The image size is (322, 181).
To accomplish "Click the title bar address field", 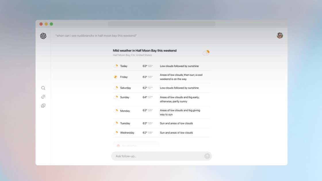I will [x=161, y=24].
